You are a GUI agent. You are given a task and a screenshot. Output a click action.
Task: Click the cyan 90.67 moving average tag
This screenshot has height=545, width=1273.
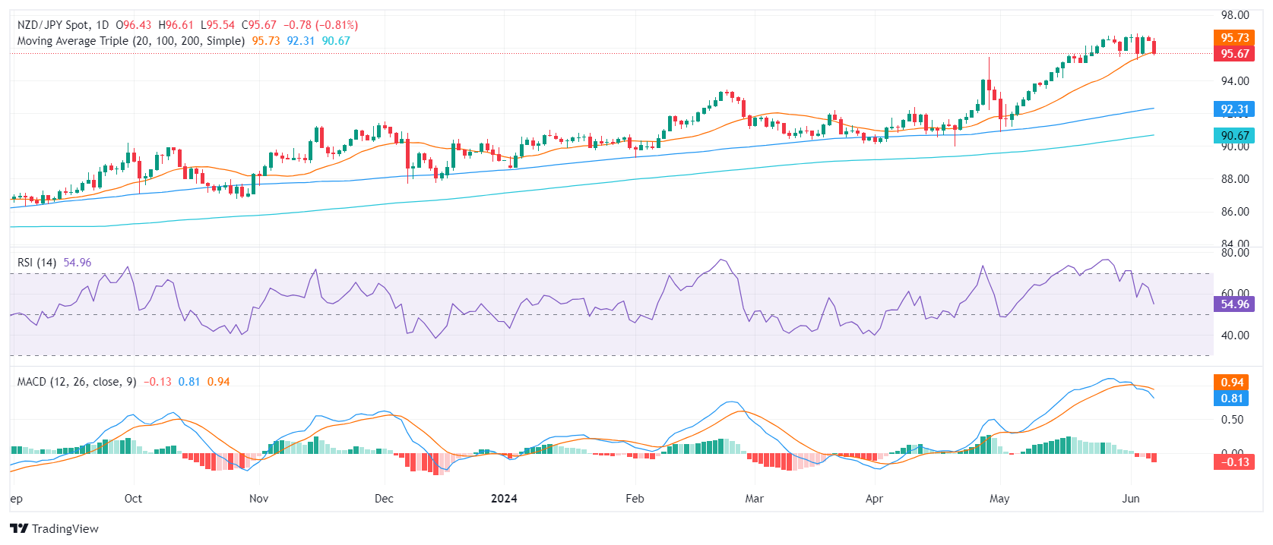point(1234,136)
